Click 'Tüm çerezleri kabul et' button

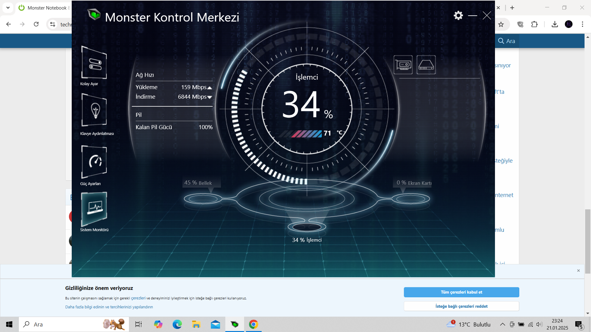click(x=461, y=292)
